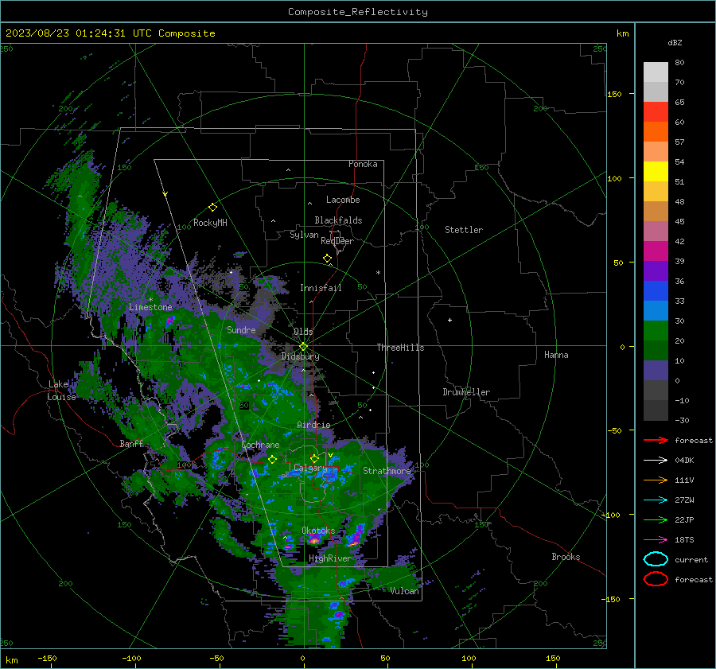This screenshot has width=716, height=669.
Task: Select the orange 111V arrow icon
Action: (656, 480)
